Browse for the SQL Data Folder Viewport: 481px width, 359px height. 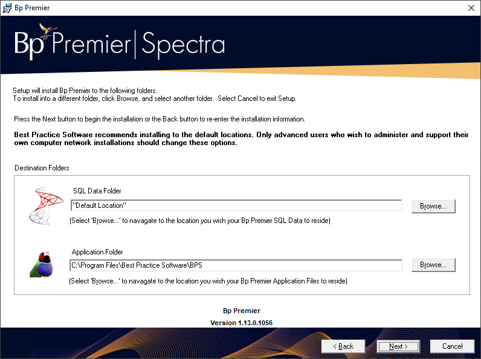click(x=433, y=206)
